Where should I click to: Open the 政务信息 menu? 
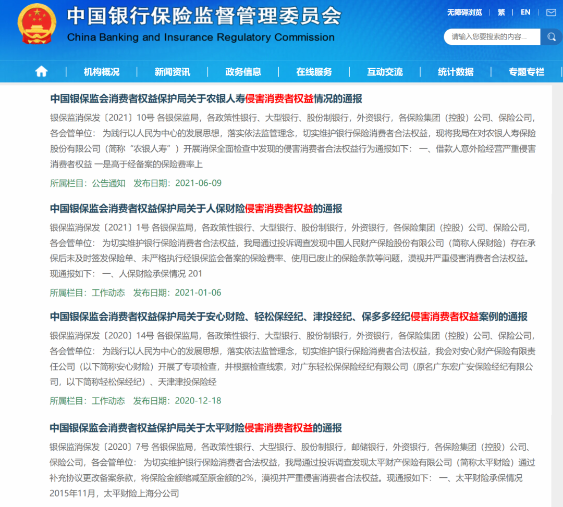coord(244,71)
